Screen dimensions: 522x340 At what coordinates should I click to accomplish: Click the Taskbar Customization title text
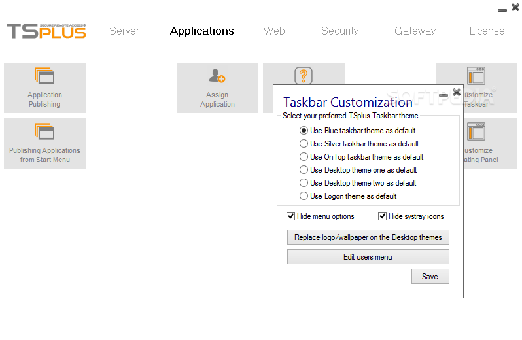[x=348, y=102]
